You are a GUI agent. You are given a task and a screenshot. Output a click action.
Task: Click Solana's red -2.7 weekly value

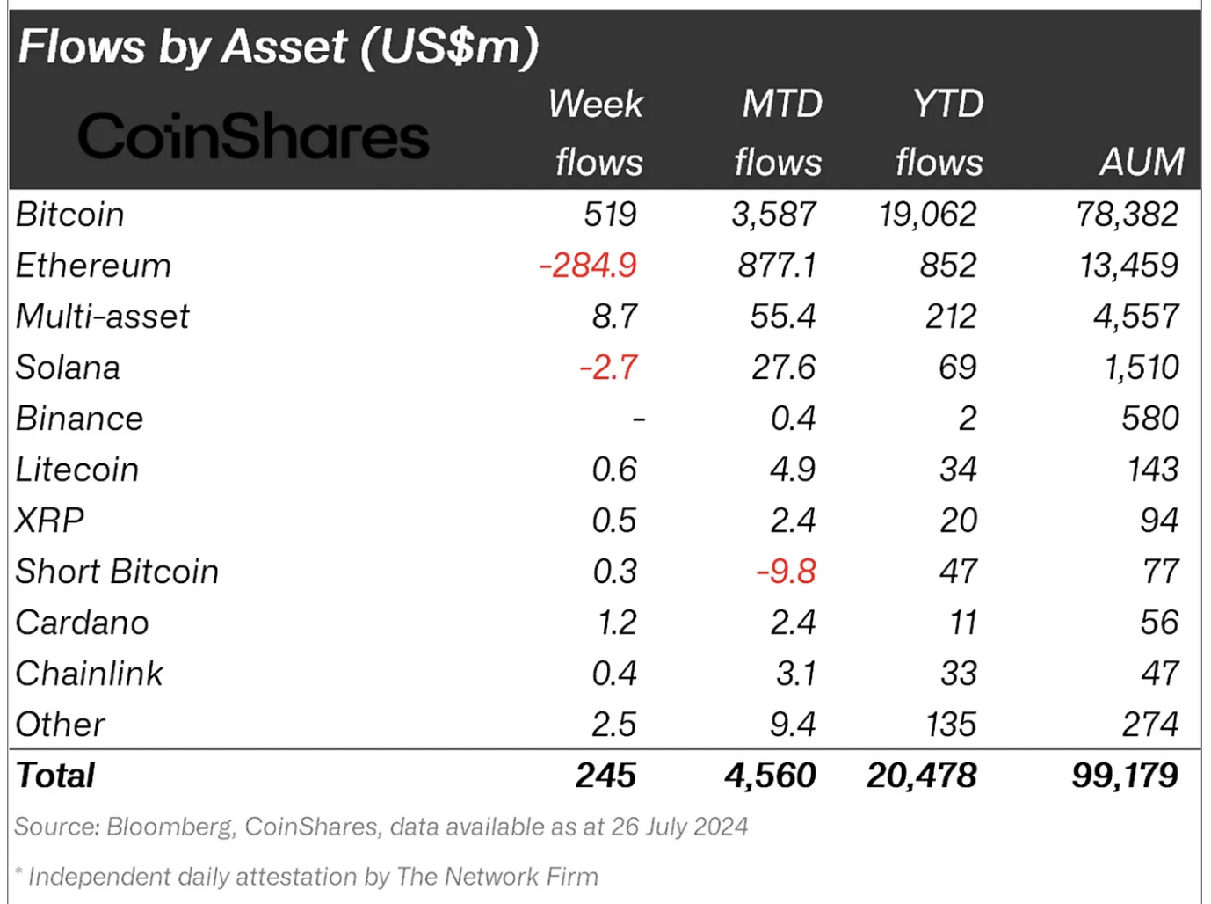click(608, 368)
